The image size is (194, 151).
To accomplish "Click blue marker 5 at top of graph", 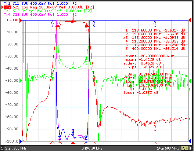I will tap(94, 23).
